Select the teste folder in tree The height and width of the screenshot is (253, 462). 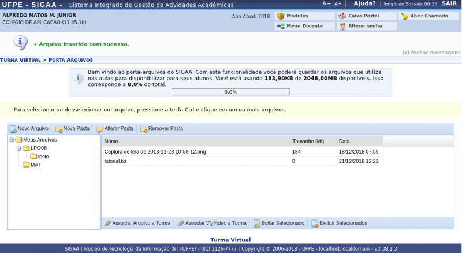click(43, 157)
